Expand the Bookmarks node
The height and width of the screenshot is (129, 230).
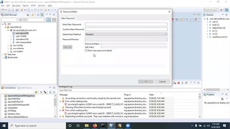pyautogui.click(x=3, y=57)
